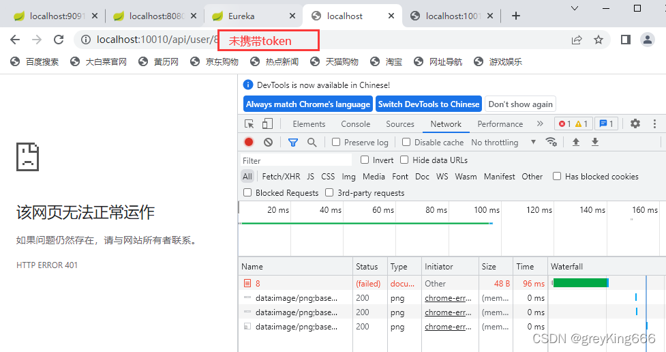Select the inspect element picker icon

[x=249, y=123]
